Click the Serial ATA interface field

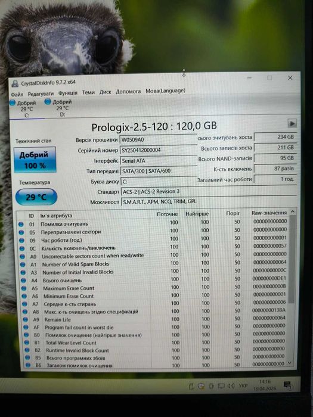(x=159, y=161)
